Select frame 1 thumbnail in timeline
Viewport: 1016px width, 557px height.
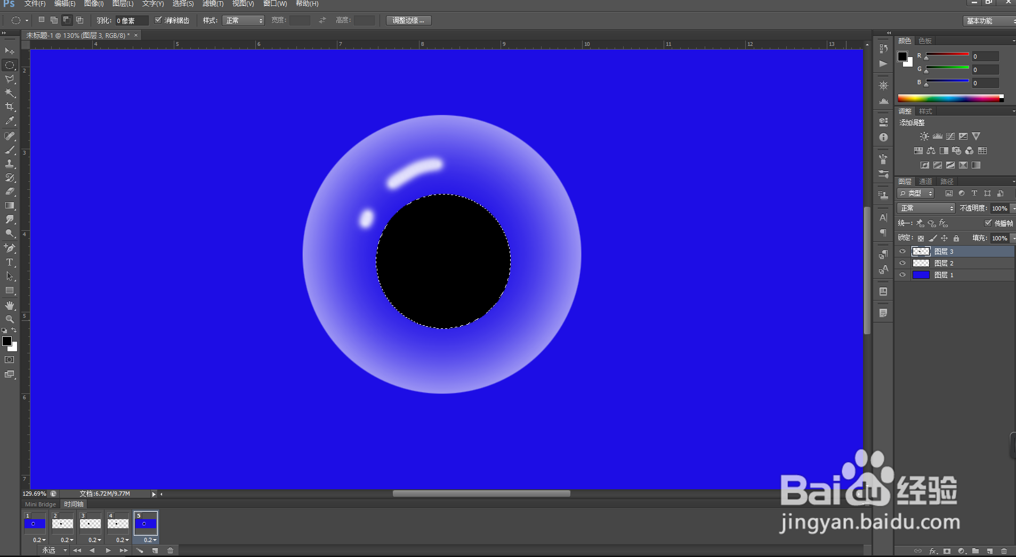(35, 523)
